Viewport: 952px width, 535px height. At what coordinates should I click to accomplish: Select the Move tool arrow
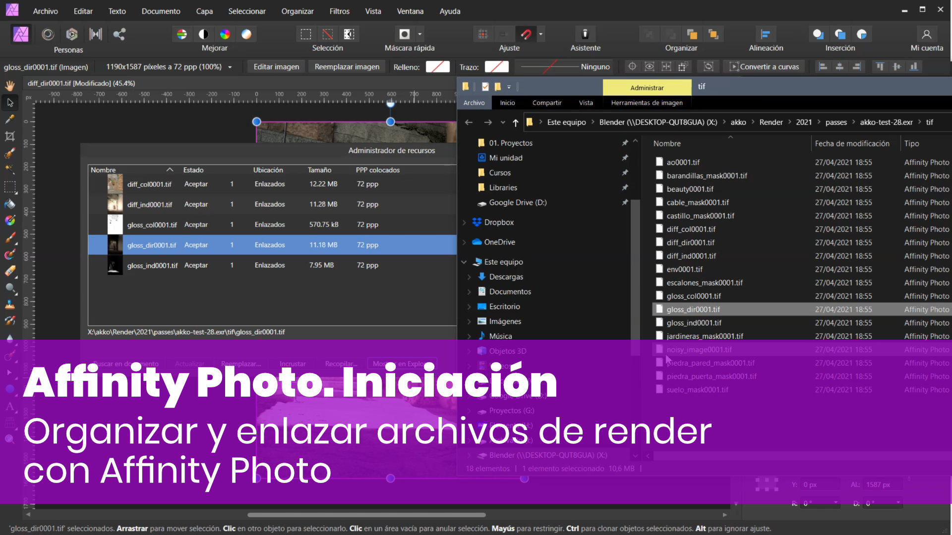[10, 103]
